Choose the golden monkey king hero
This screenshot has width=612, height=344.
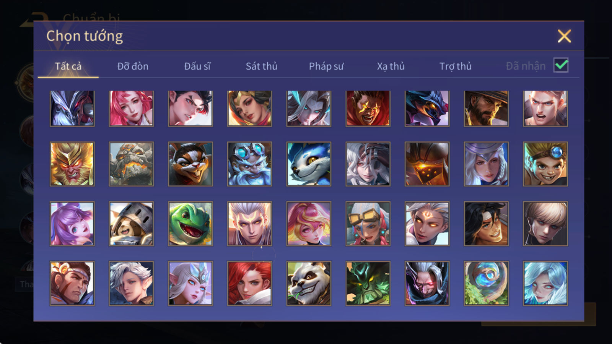(72, 164)
